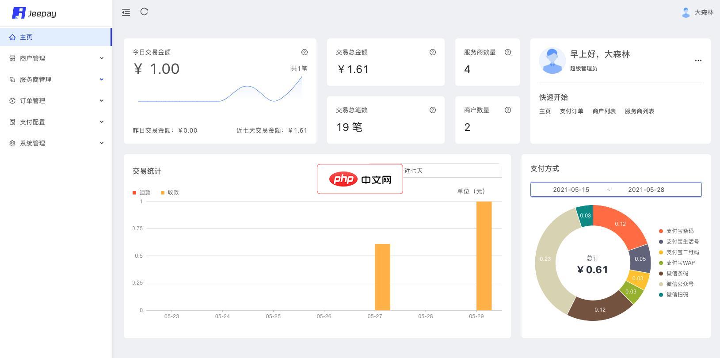Toggle 微信扫码 legend item
The height and width of the screenshot is (358, 720).
coord(674,295)
